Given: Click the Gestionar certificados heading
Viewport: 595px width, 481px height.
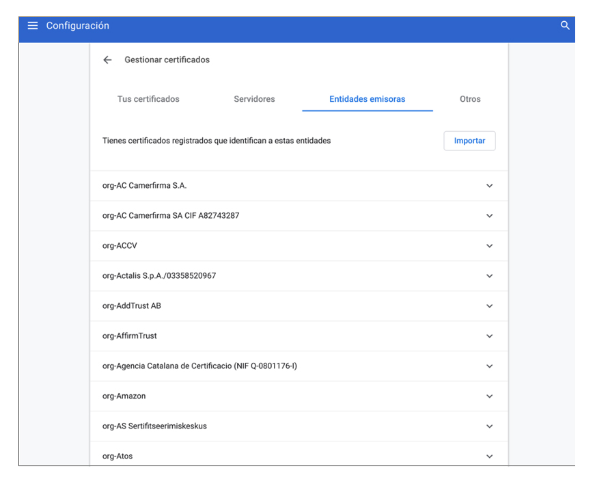Looking at the screenshot, I should (x=167, y=59).
